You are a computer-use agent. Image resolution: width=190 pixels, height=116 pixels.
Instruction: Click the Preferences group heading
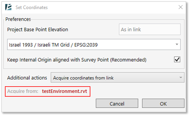[x=18, y=19]
